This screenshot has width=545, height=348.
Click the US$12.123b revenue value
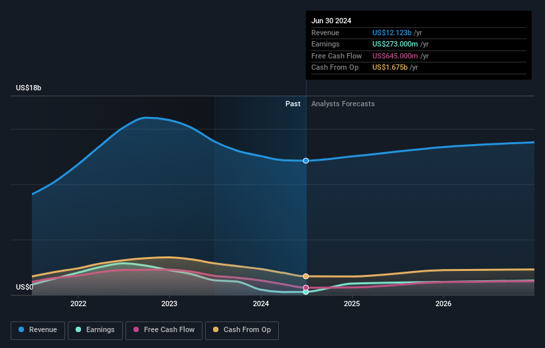click(392, 33)
